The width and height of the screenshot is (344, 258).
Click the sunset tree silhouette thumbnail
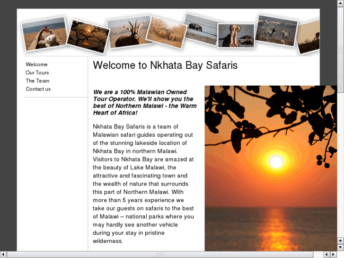click(88, 36)
